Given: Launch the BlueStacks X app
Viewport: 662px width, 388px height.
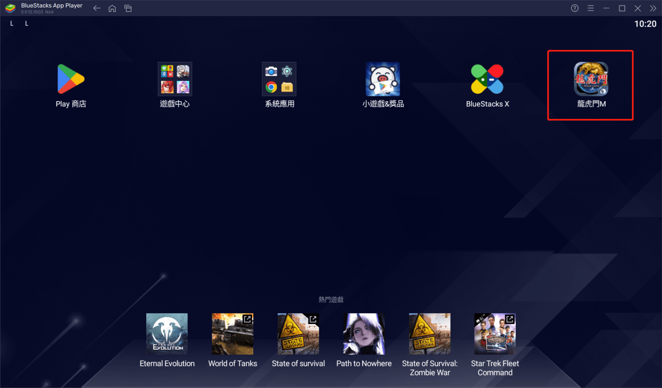Looking at the screenshot, I should (x=487, y=79).
